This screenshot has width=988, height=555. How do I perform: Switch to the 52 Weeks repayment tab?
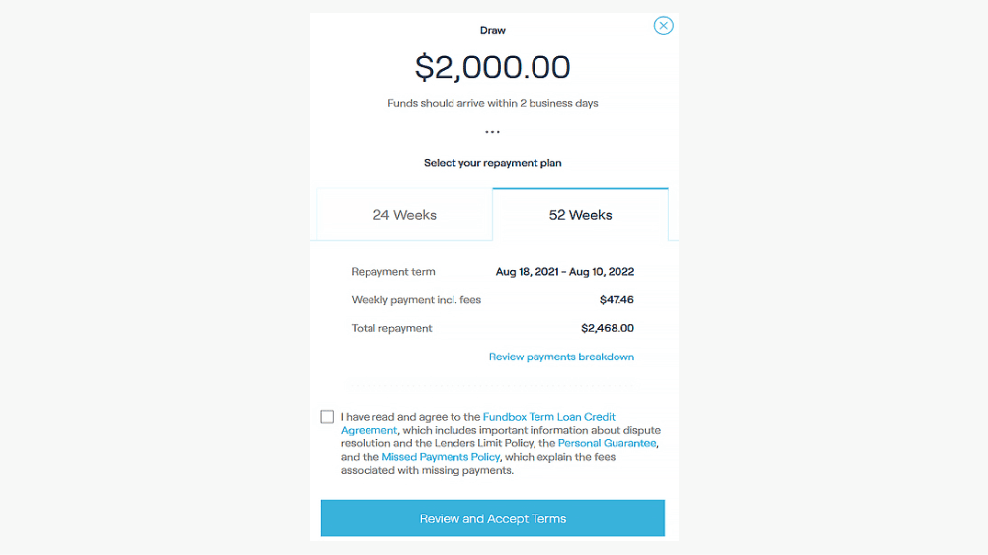[x=580, y=215]
